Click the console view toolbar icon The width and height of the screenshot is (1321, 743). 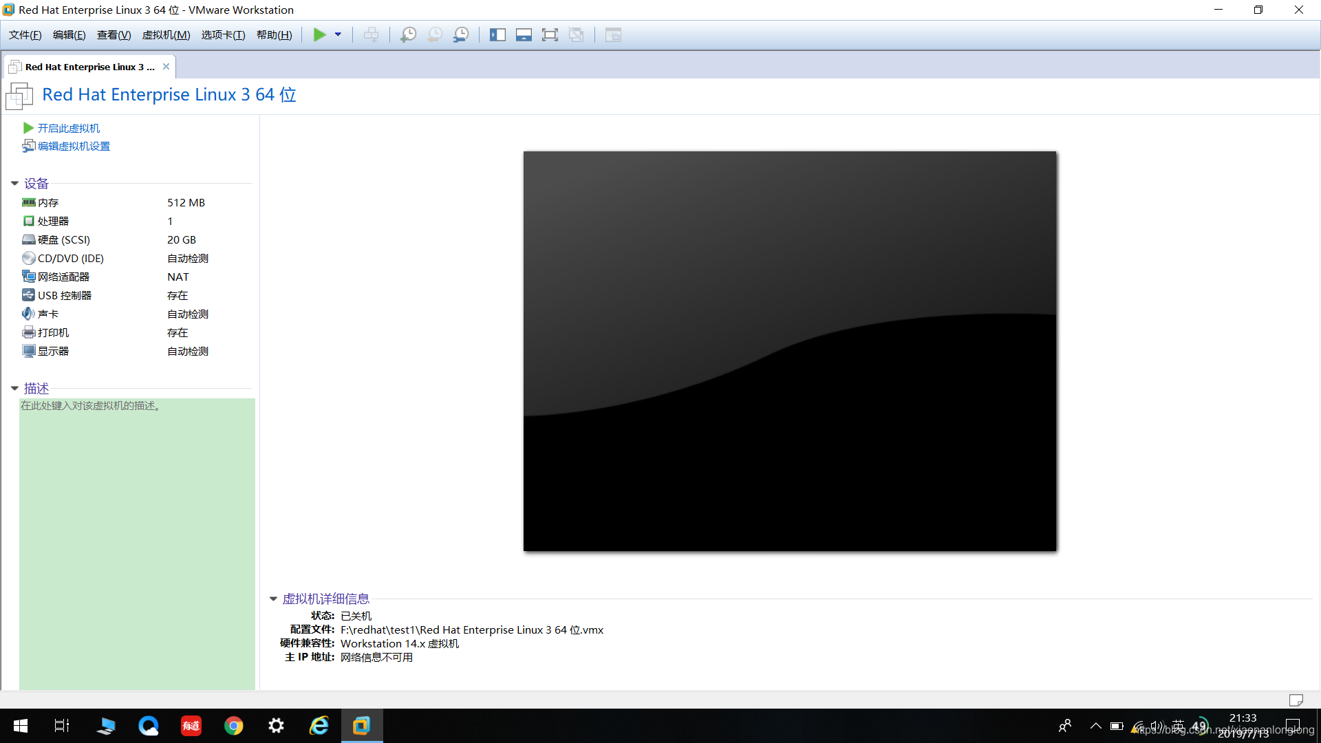613,34
